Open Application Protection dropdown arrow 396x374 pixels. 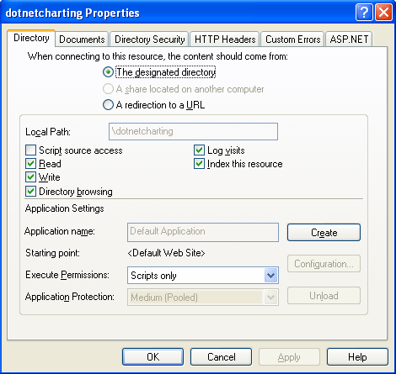271,298
